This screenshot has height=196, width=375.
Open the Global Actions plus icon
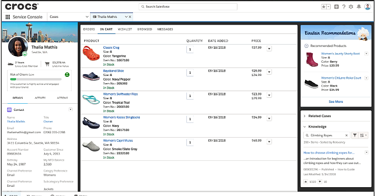(336, 7)
